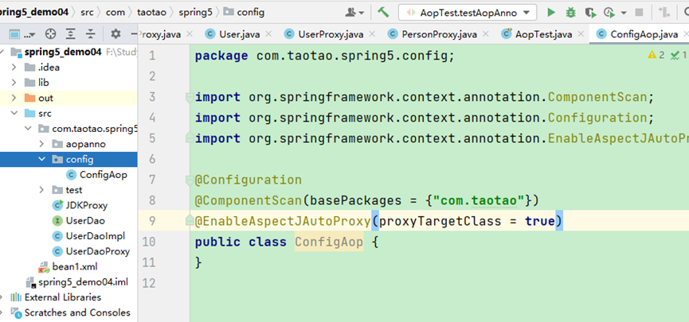Close the User.java tab

click(267, 34)
